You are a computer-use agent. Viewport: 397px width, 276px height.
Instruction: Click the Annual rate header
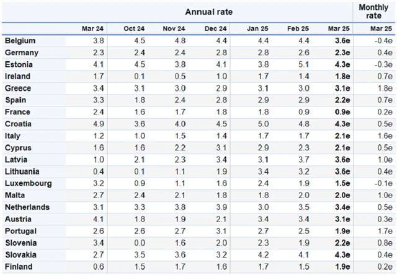(208, 12)
